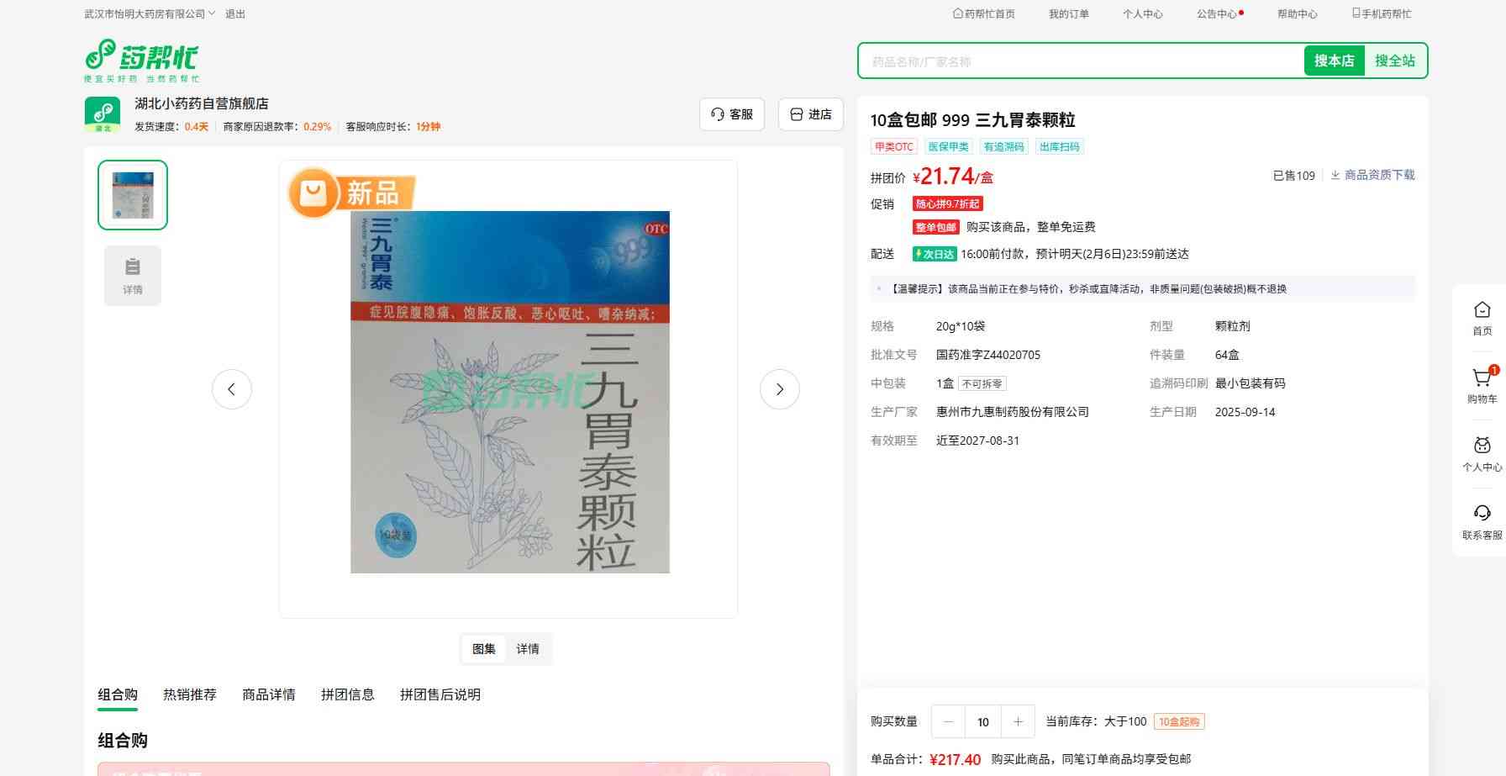Enter the store via 进店 button
The image size is (1506, 776).
click(x=810, y=114)
